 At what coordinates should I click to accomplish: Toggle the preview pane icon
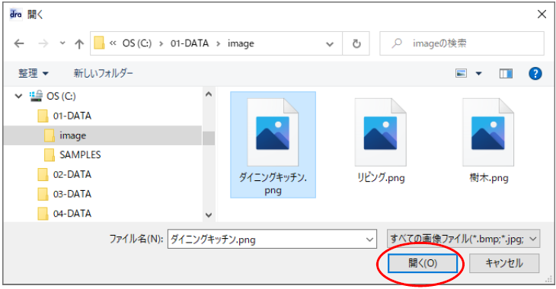(506, 73)
